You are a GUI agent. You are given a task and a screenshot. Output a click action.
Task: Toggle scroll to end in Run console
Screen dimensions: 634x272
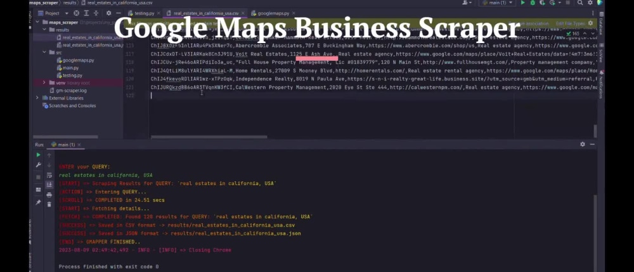coord(49,185)
